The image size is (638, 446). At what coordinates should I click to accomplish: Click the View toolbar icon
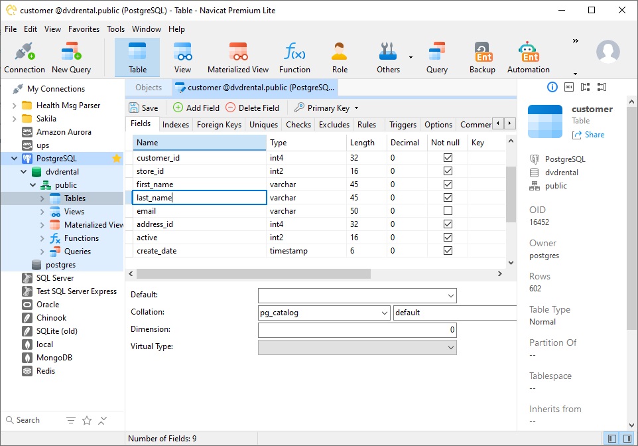(182, 51)
